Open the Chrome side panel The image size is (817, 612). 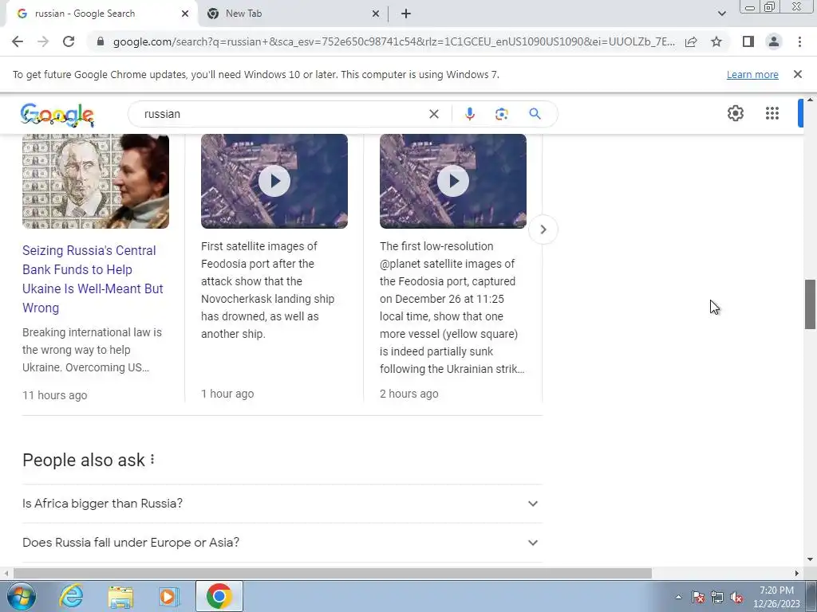(x=748, y=41)
